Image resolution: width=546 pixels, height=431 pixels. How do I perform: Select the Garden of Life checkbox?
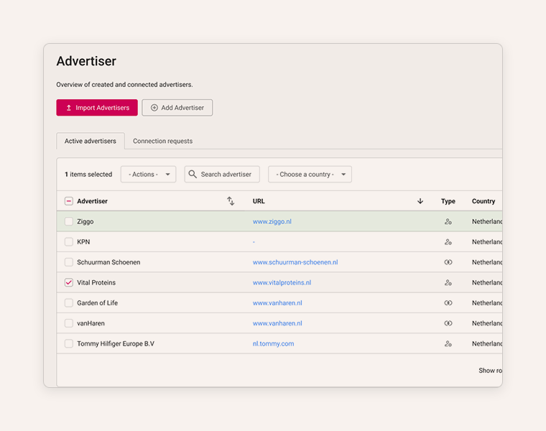click(69, 303)
